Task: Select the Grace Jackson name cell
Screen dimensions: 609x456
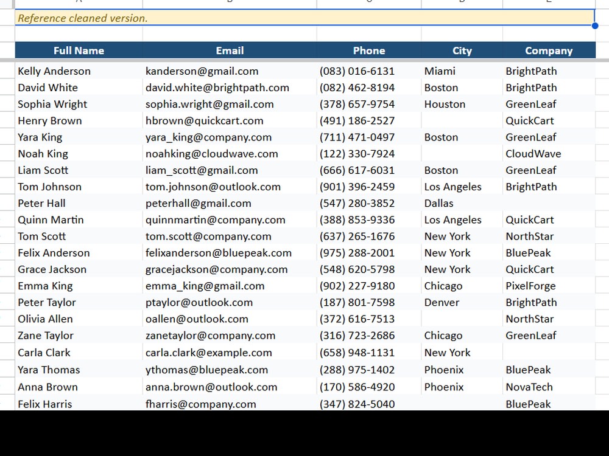Action: coord(79,269)
